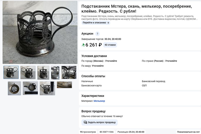Report the lot via 'Пожаловаться на лот'

click(x=188, y=132)
